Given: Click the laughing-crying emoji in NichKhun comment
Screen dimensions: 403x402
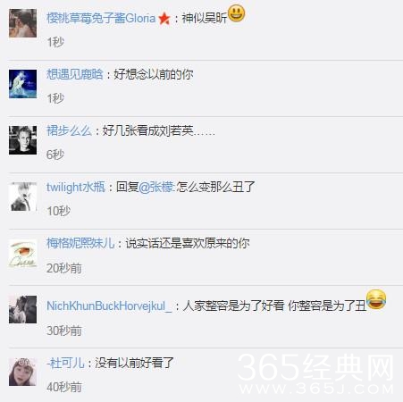Looking at the screenshot, I should pos(376,299).
